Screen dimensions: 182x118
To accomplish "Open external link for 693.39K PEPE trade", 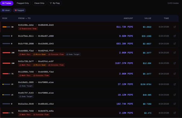I will point(174,44).
